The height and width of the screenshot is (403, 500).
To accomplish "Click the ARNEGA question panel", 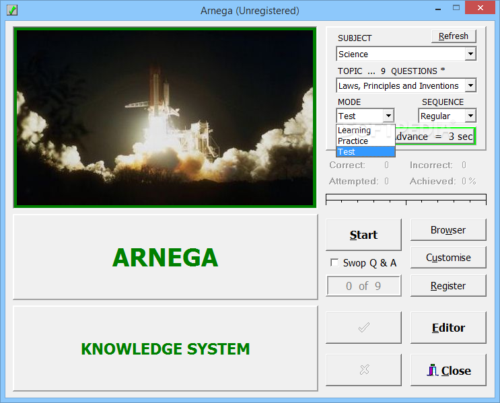I will pyautogui.click(x=165, y=257).
